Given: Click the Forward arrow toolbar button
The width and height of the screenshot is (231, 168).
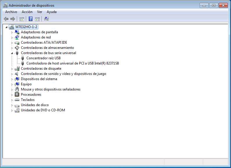Looking at the screenshot, I should click(12, 19).
